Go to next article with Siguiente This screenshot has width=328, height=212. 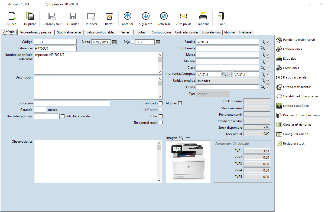[145, 16]
